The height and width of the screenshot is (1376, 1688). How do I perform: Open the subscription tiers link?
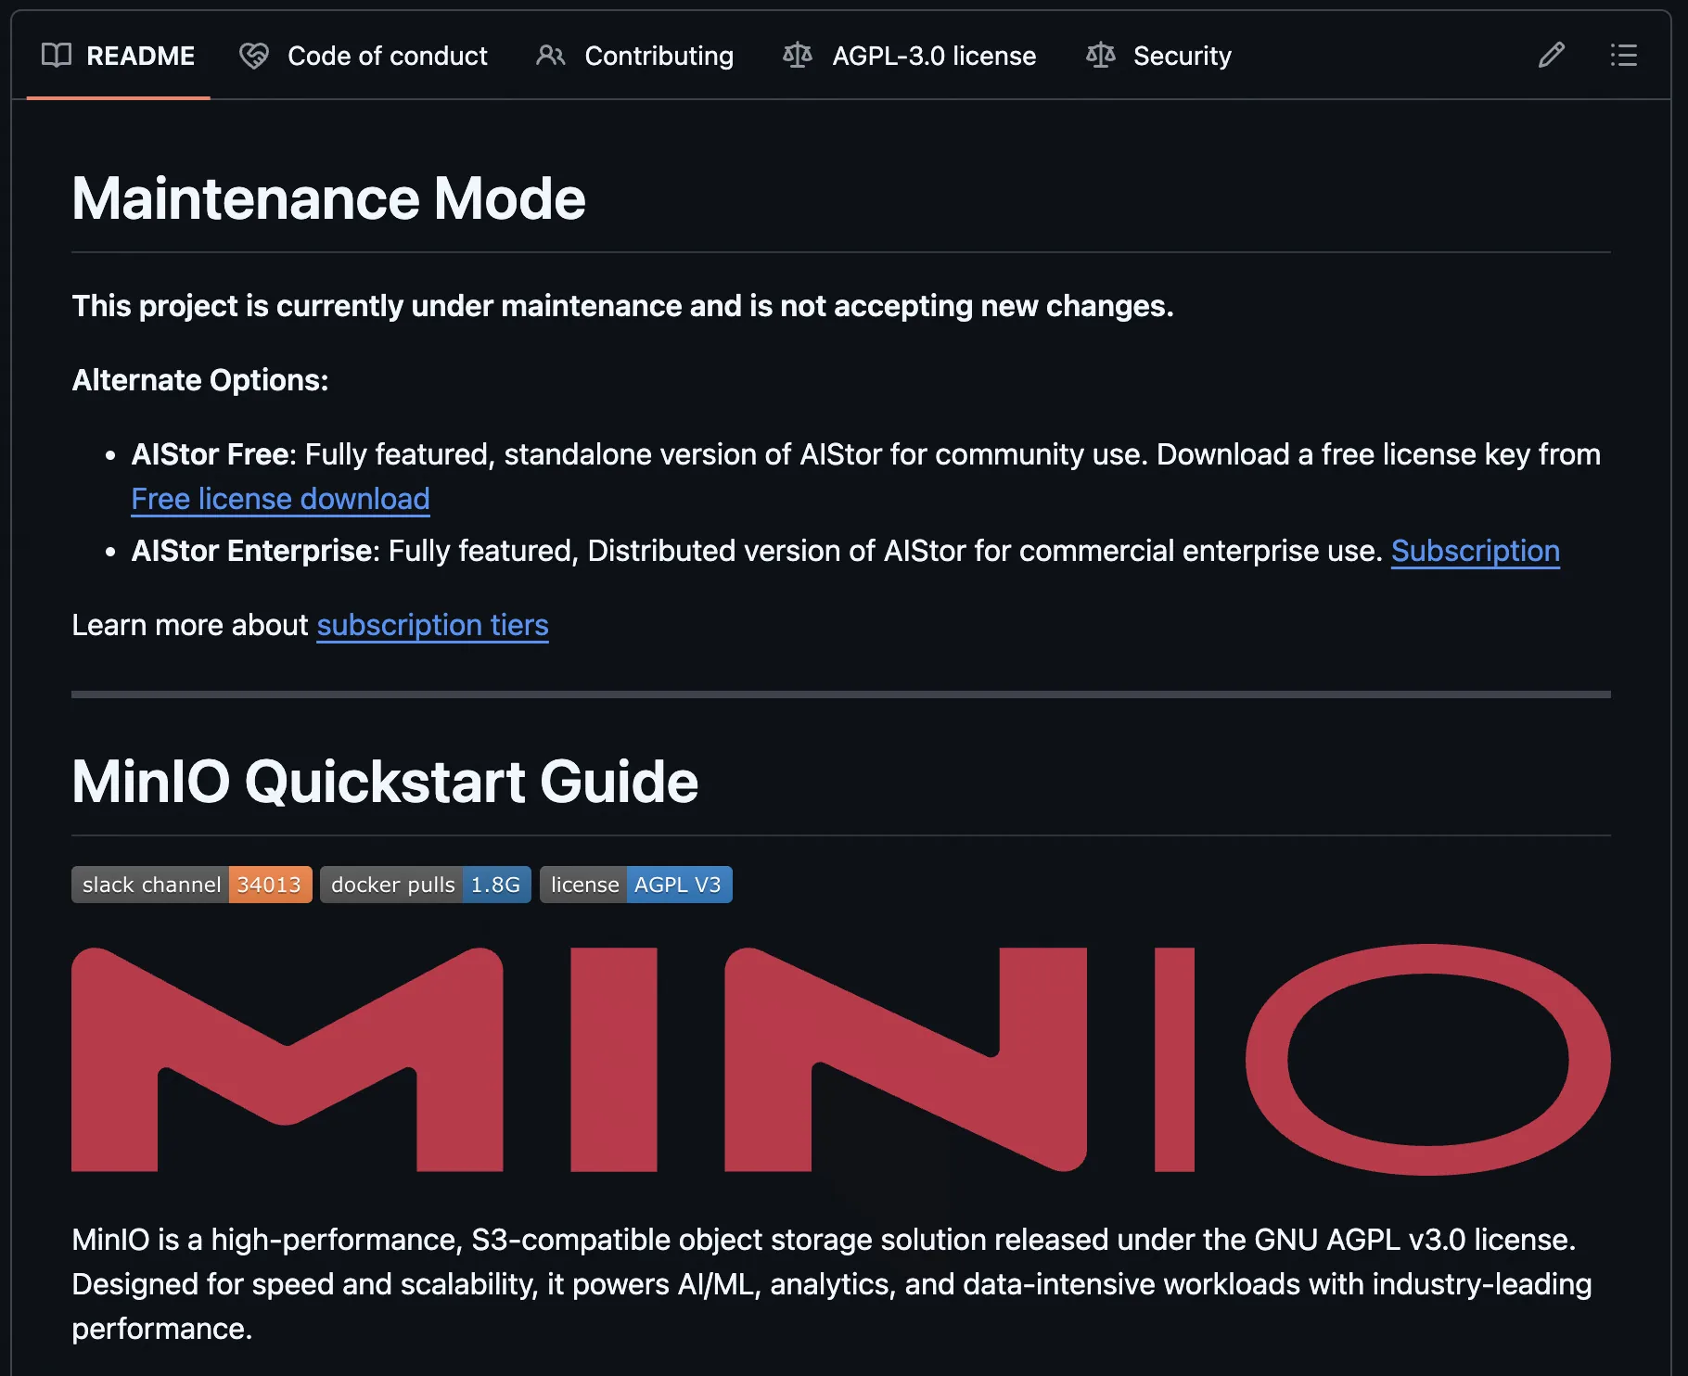[432, 625]
